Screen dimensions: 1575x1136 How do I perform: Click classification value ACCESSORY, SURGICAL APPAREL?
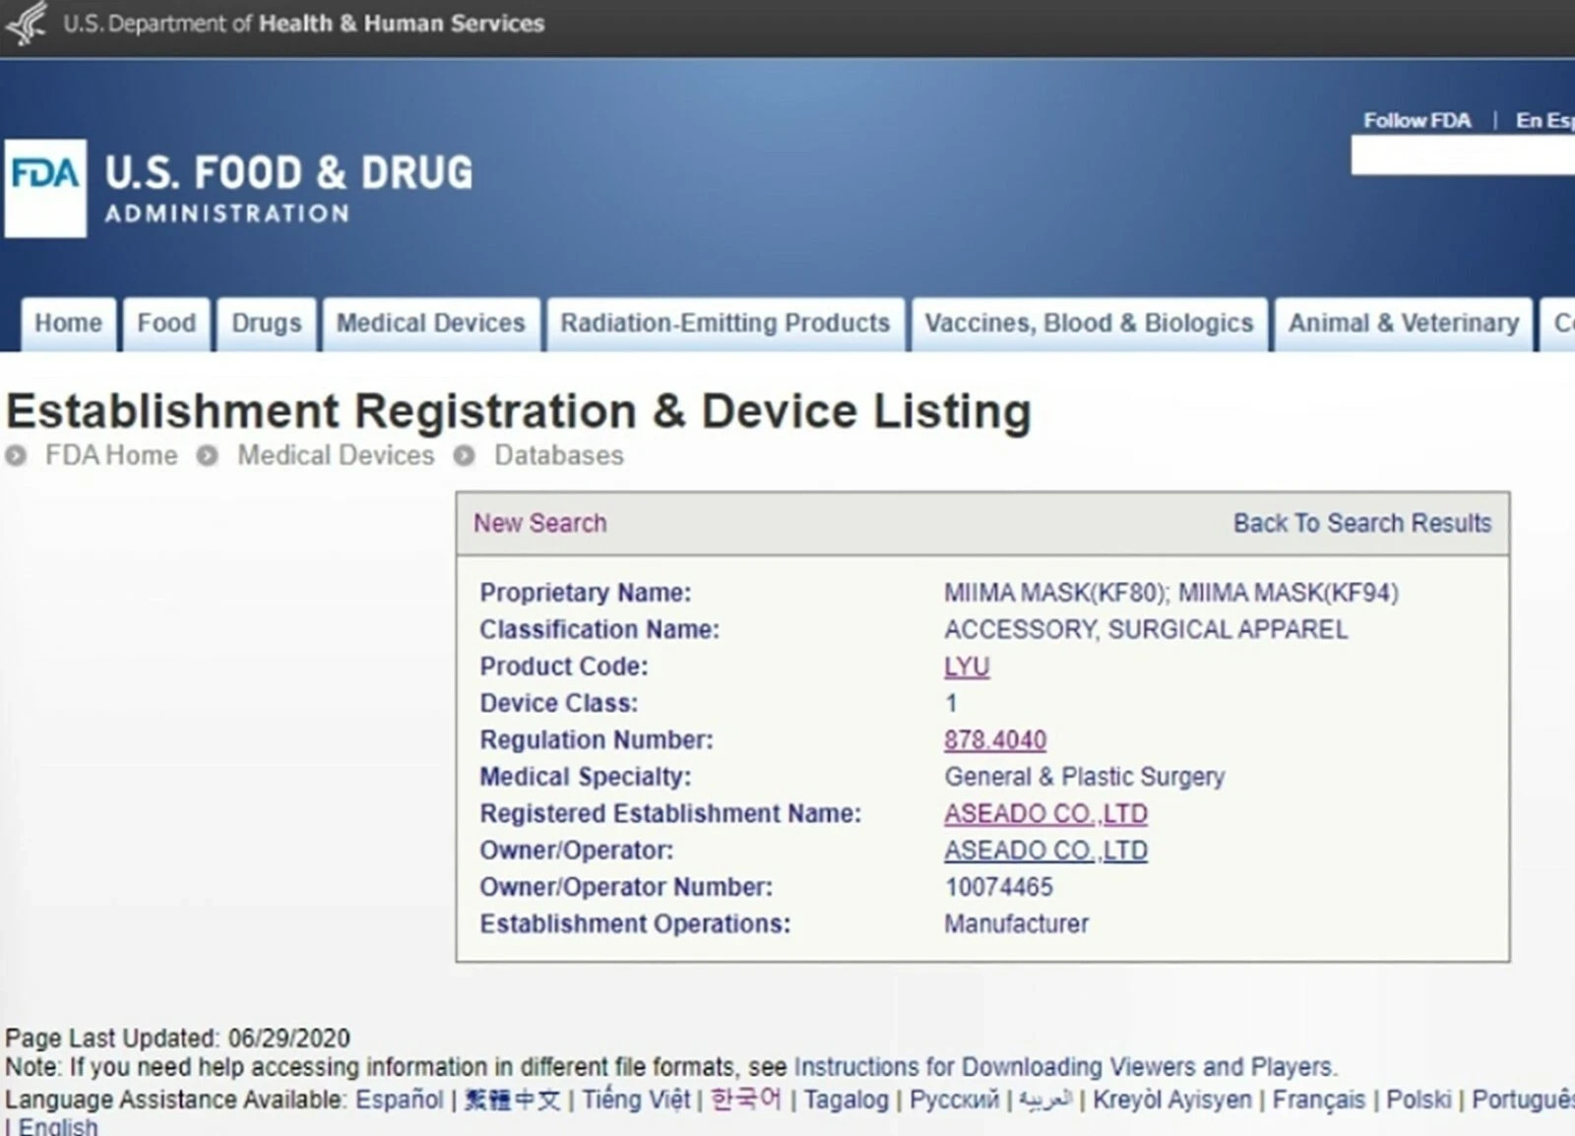[x=1146, y=630]
